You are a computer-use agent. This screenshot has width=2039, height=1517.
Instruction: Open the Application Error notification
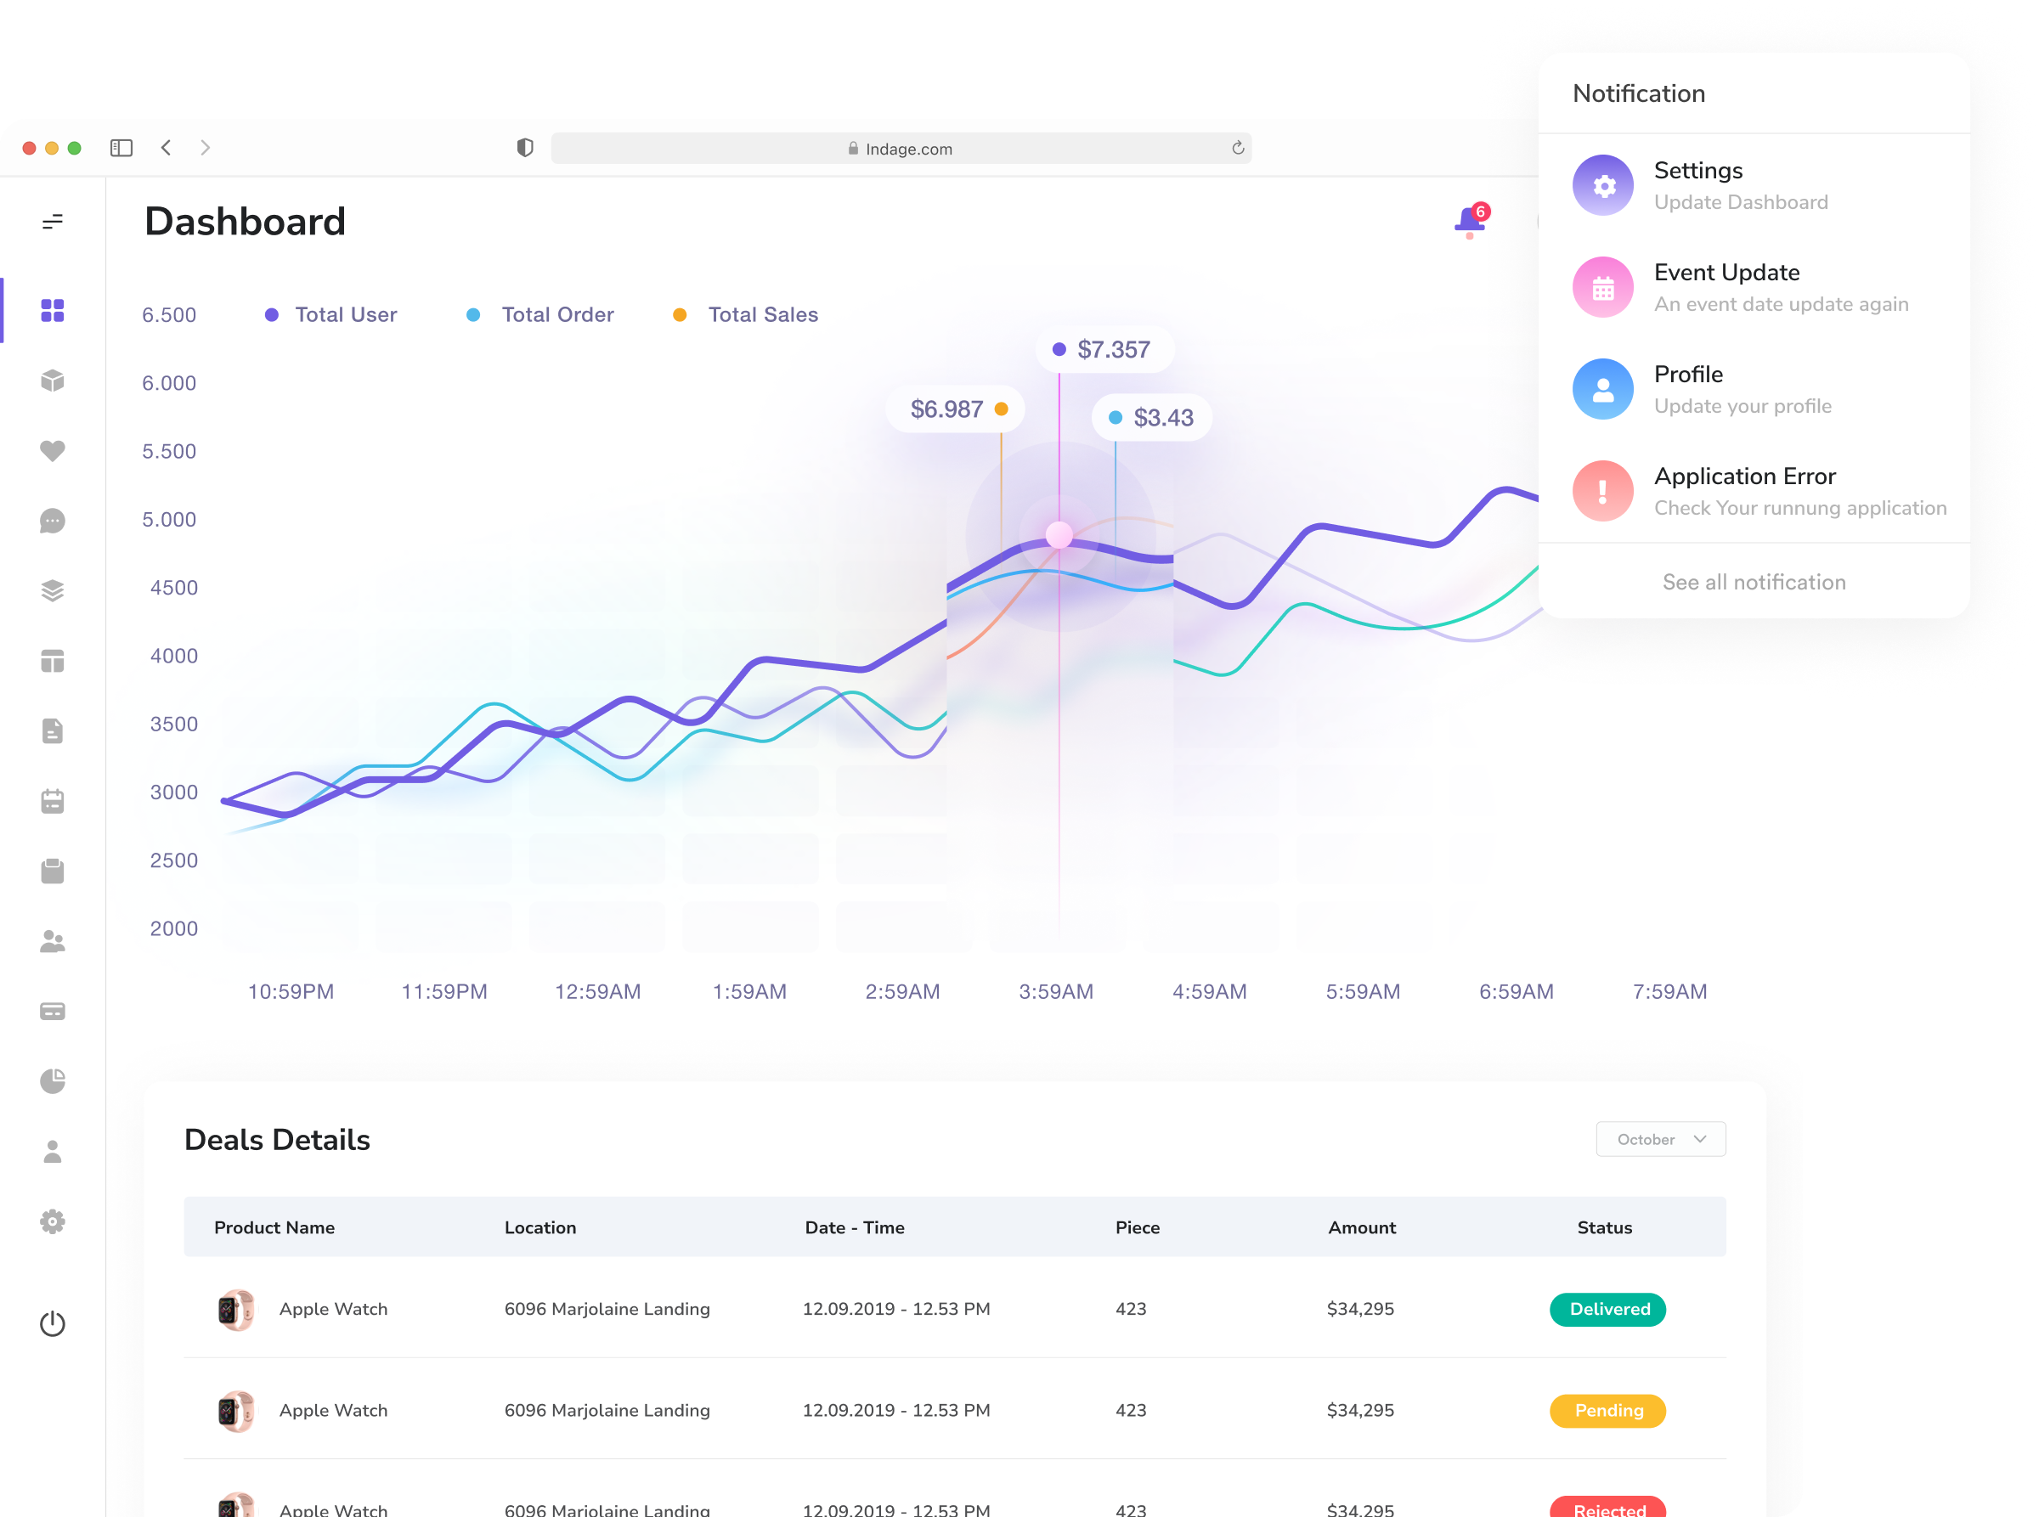pos(1744,490)
